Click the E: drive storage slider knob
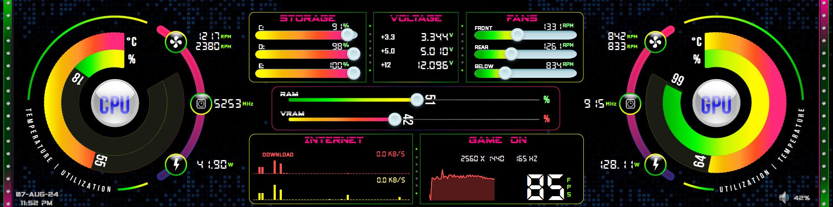The image size is (833, 207). click(354, 73)
